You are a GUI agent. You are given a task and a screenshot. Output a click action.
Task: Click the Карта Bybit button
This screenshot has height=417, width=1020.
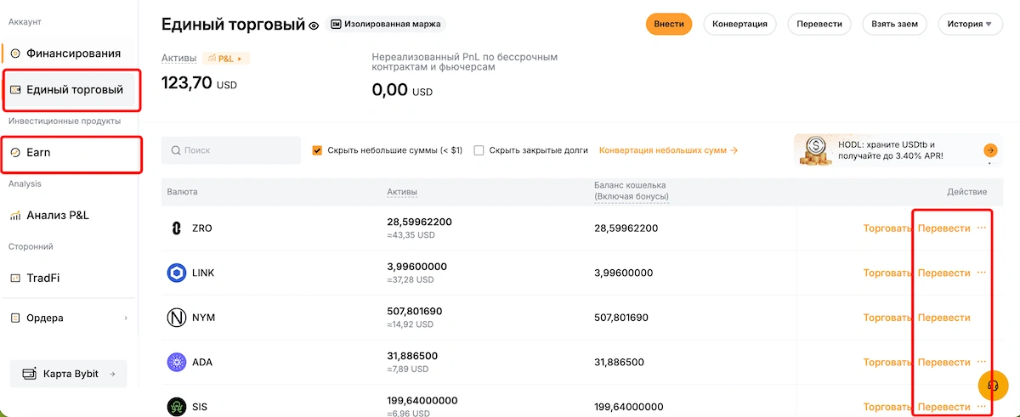point(68,374)
